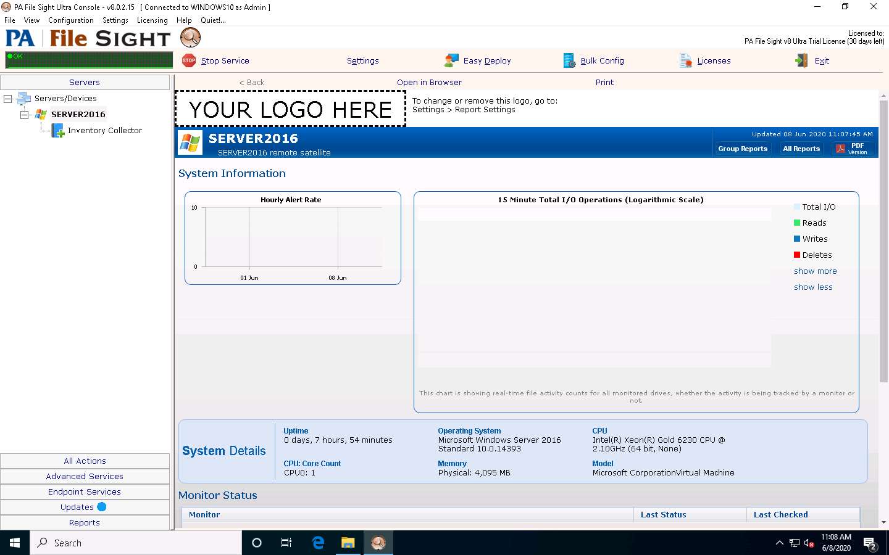The image size is (889, 555).
Task: Click the Stop Service button
Action: [x=225, y=61]
